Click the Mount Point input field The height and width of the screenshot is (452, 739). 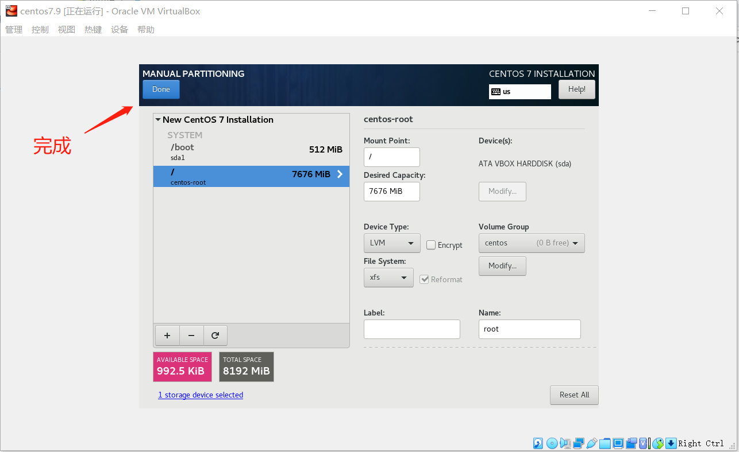click(x=392, y=157)
